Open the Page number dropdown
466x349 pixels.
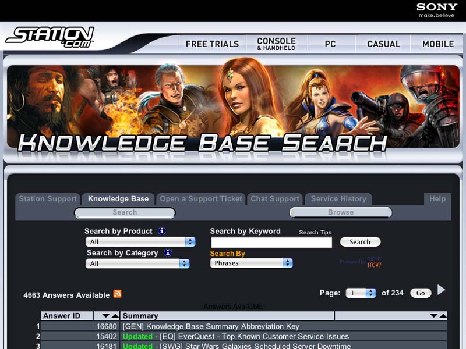click(x=361, y=293)
